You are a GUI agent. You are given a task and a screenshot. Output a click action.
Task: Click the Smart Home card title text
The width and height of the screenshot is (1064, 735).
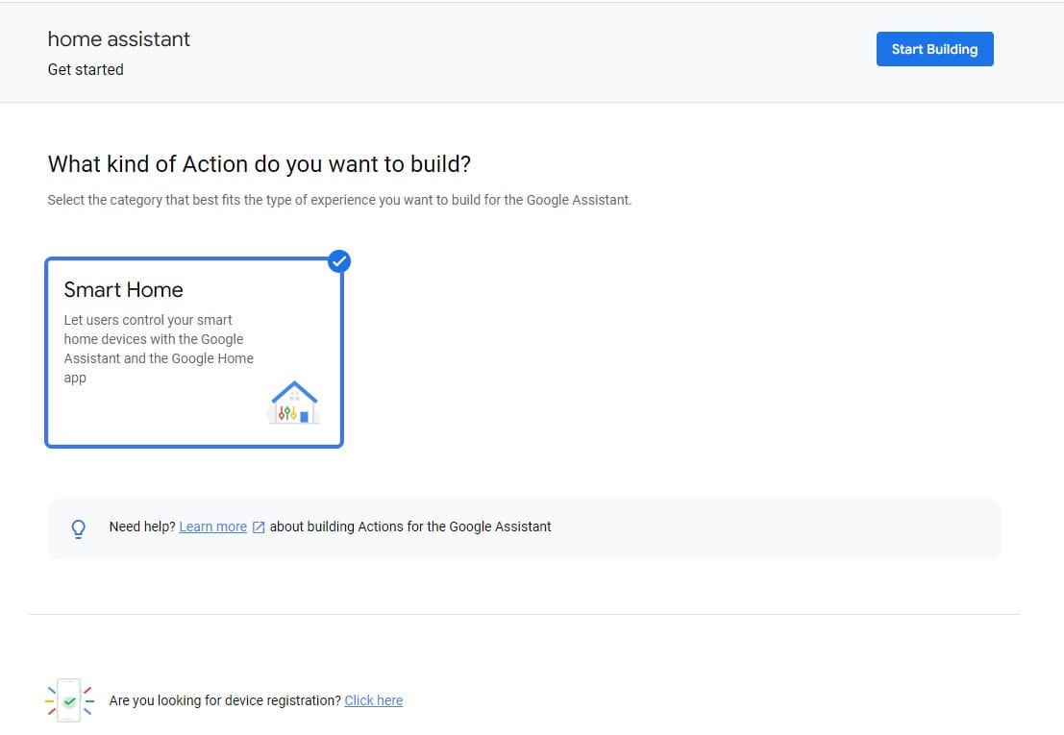[123, 290]
